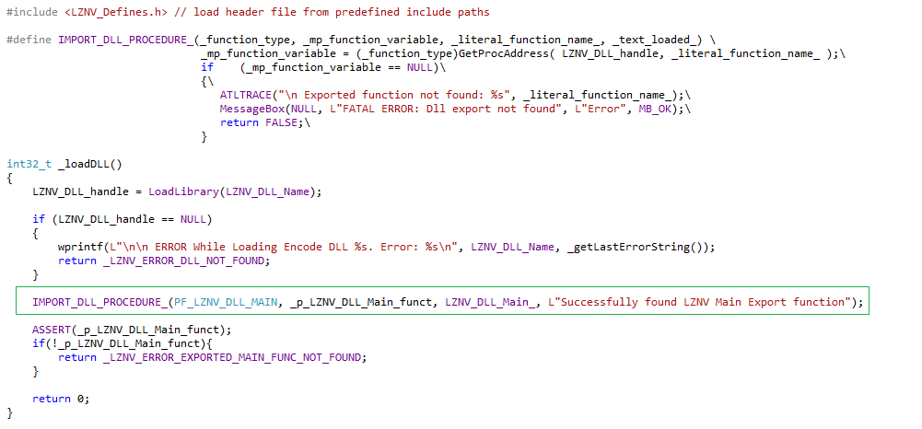Viewport: 922px width, 429px height.
Task: Click the ASSERT(_p_LZNV_DLL_Main_funct) line
Action: (133, 330)
